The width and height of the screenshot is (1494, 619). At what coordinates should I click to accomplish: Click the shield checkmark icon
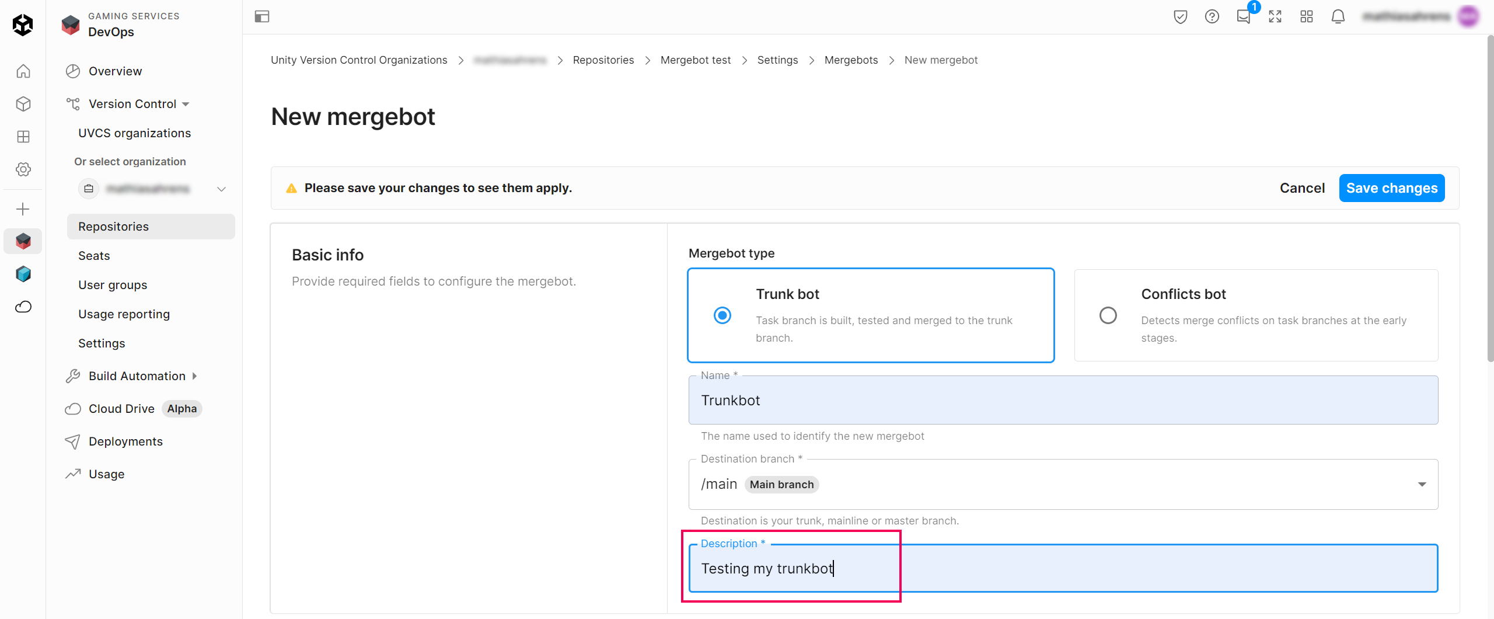coord(1180,16)
